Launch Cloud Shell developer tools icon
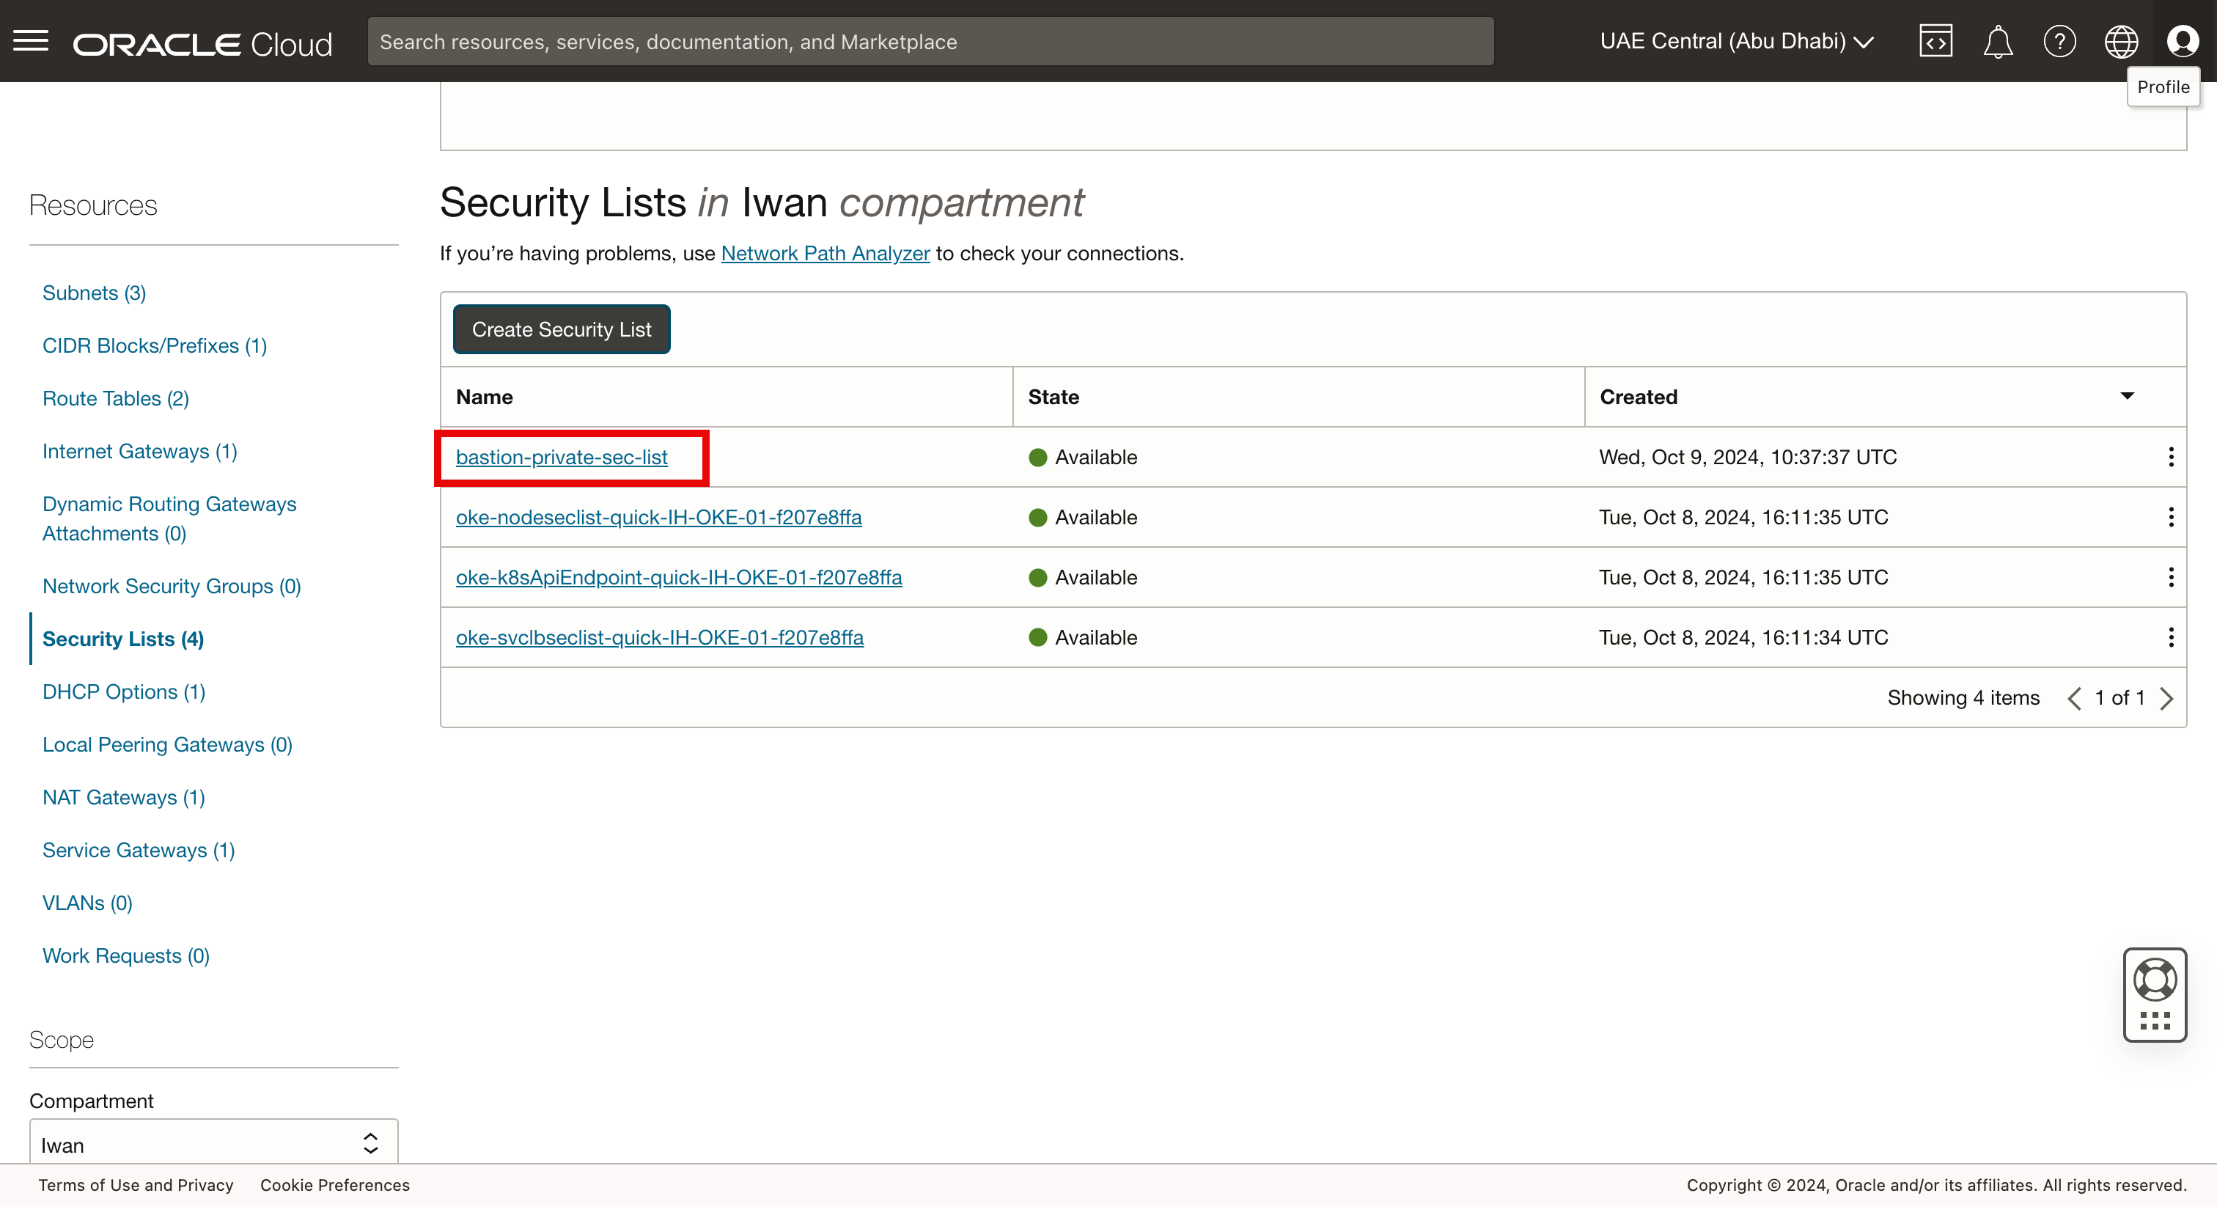The height and width of the screenshot is (1207, 2217). click(1935, 40)
